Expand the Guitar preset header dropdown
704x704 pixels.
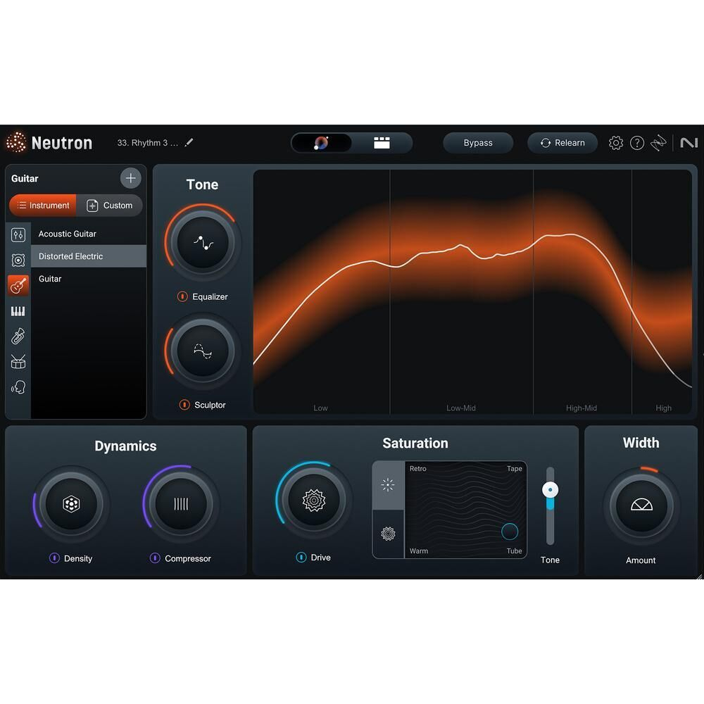click(x=25, y=178)
